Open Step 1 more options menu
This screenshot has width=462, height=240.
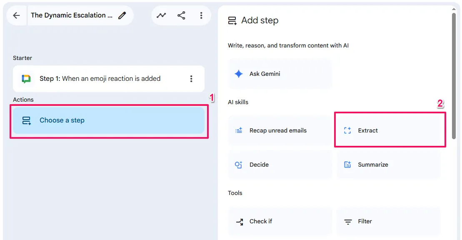(x=191, y=79)
